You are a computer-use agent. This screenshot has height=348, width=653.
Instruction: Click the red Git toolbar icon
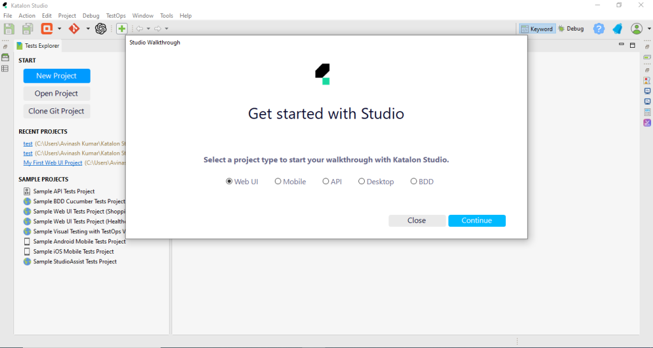pyautogui.click(x=74, y=28)
